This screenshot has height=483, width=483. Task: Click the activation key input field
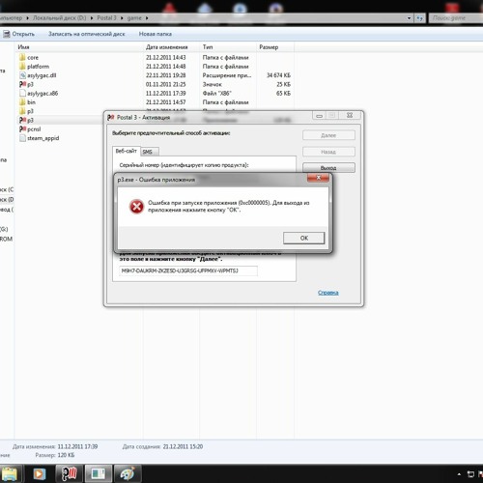188,270
